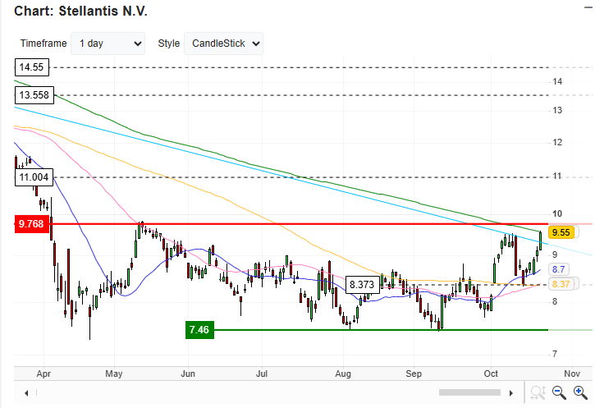This screenshot has height=408, width=595.
Task: Click the 8.373 price level label
Action: click(x=363, y=285)
